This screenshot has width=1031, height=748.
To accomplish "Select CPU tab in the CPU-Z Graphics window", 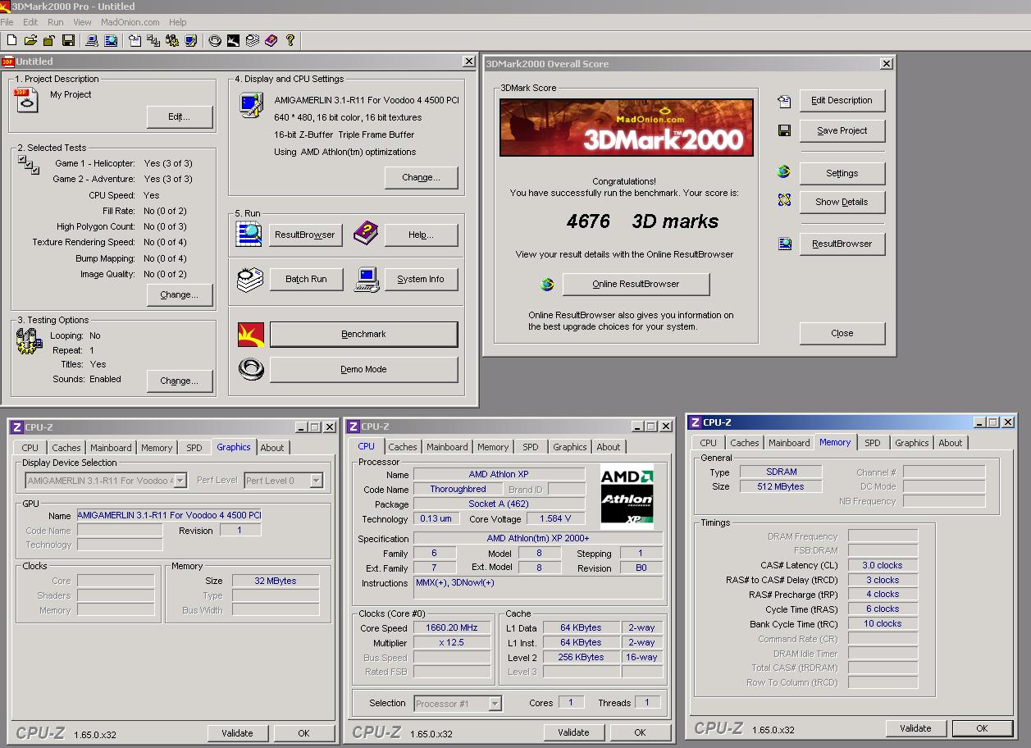I will [x=30, y=448].
